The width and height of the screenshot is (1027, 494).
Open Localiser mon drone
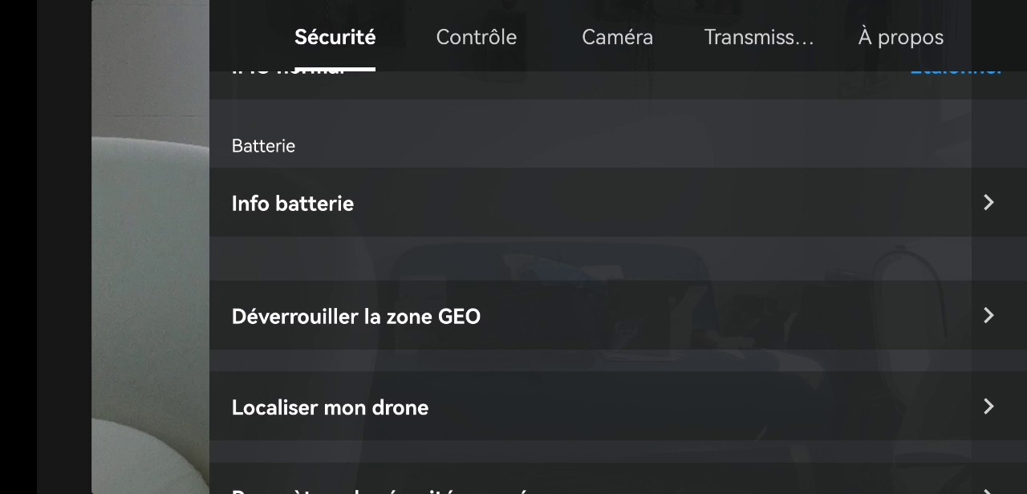(618, 406)
